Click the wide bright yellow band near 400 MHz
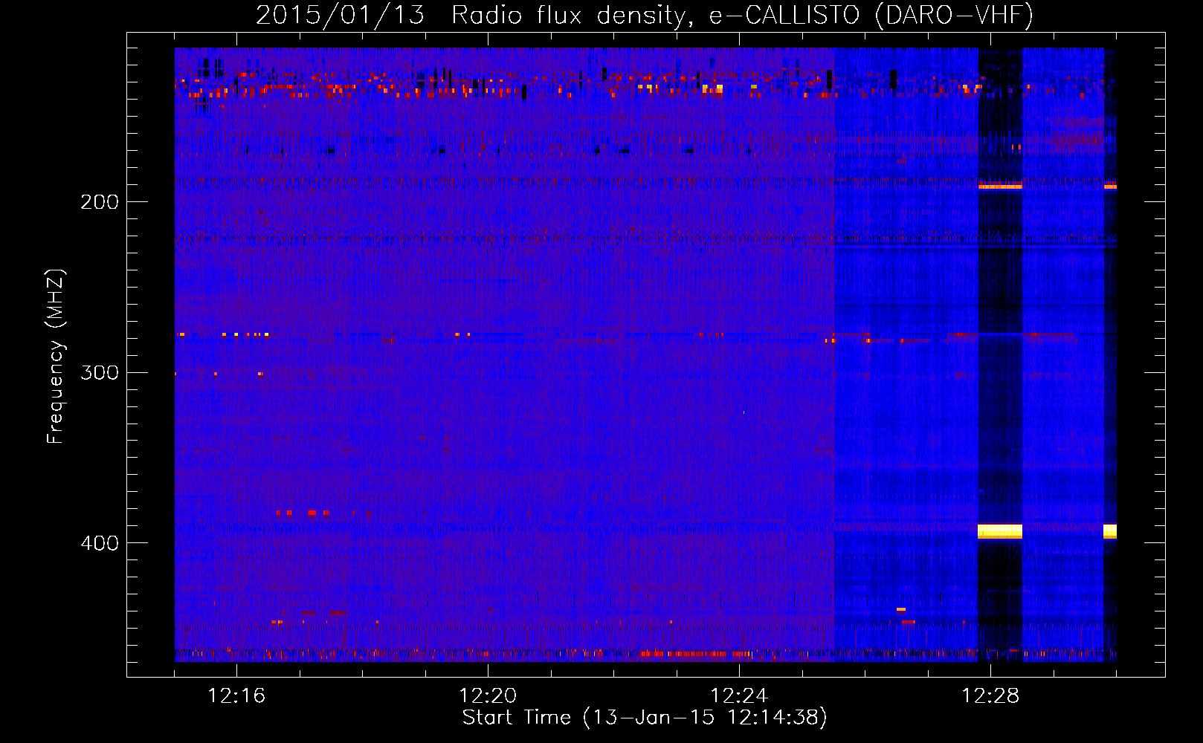The height and width of the screenshot is (743, 1203). 999,531
